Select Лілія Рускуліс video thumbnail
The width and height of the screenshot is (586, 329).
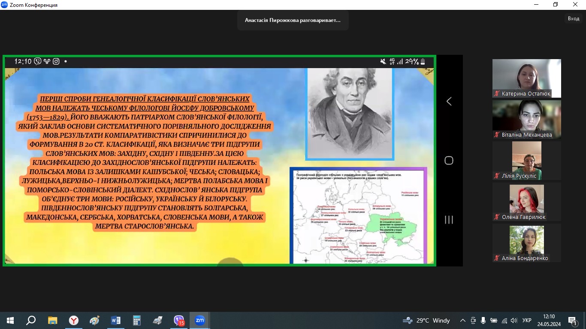pyautogui.click(x=526, y=161)
